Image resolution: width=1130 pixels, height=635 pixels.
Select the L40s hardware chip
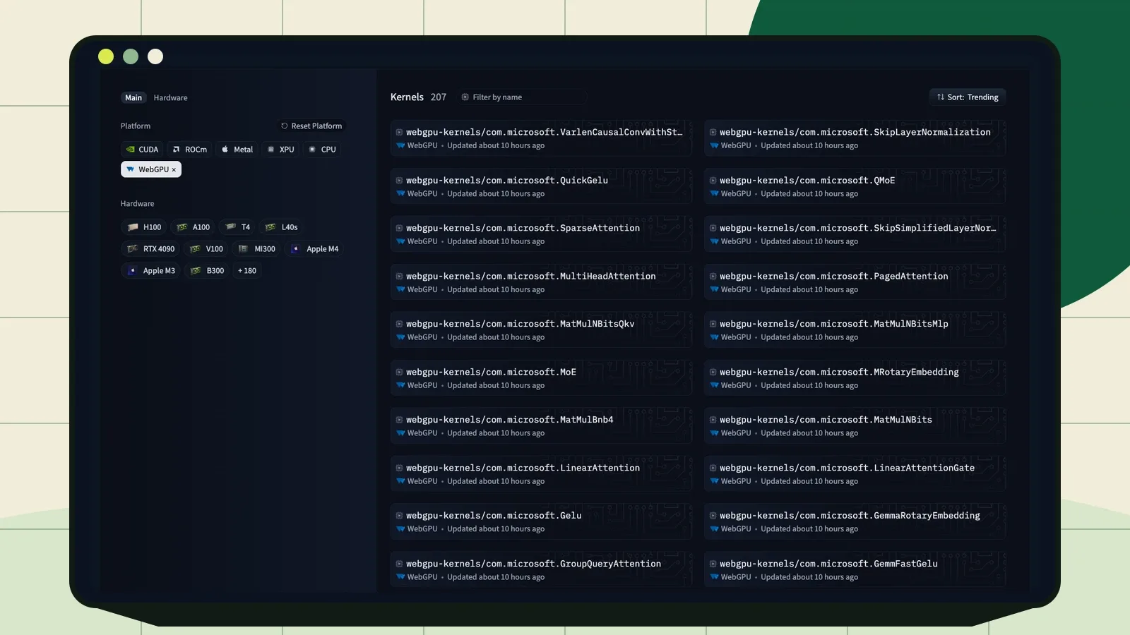tap(281, 227)
